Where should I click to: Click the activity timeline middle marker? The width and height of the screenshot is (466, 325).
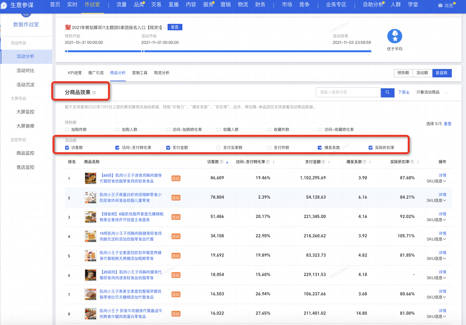(x=142, y=51)
